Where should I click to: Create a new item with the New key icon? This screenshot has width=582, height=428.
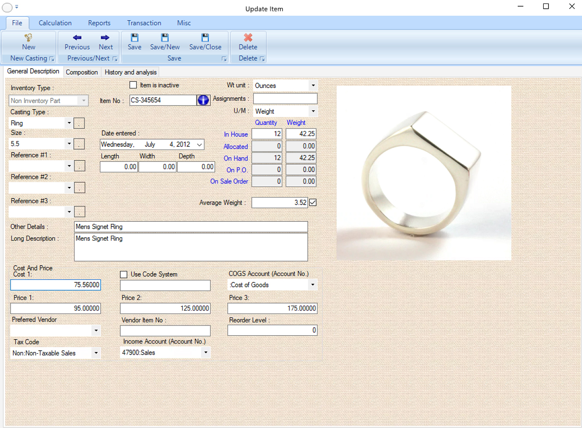(x=28, y=41)
